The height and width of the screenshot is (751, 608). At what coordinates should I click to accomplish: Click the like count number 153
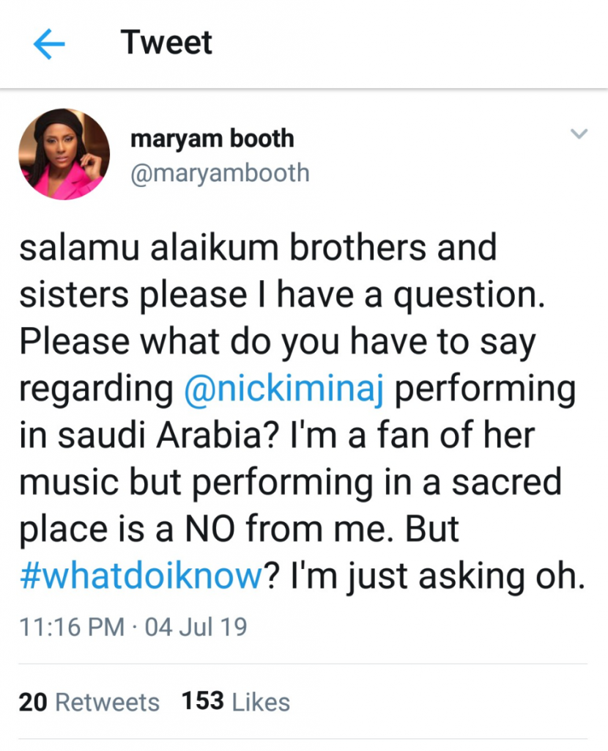point(203,702)
